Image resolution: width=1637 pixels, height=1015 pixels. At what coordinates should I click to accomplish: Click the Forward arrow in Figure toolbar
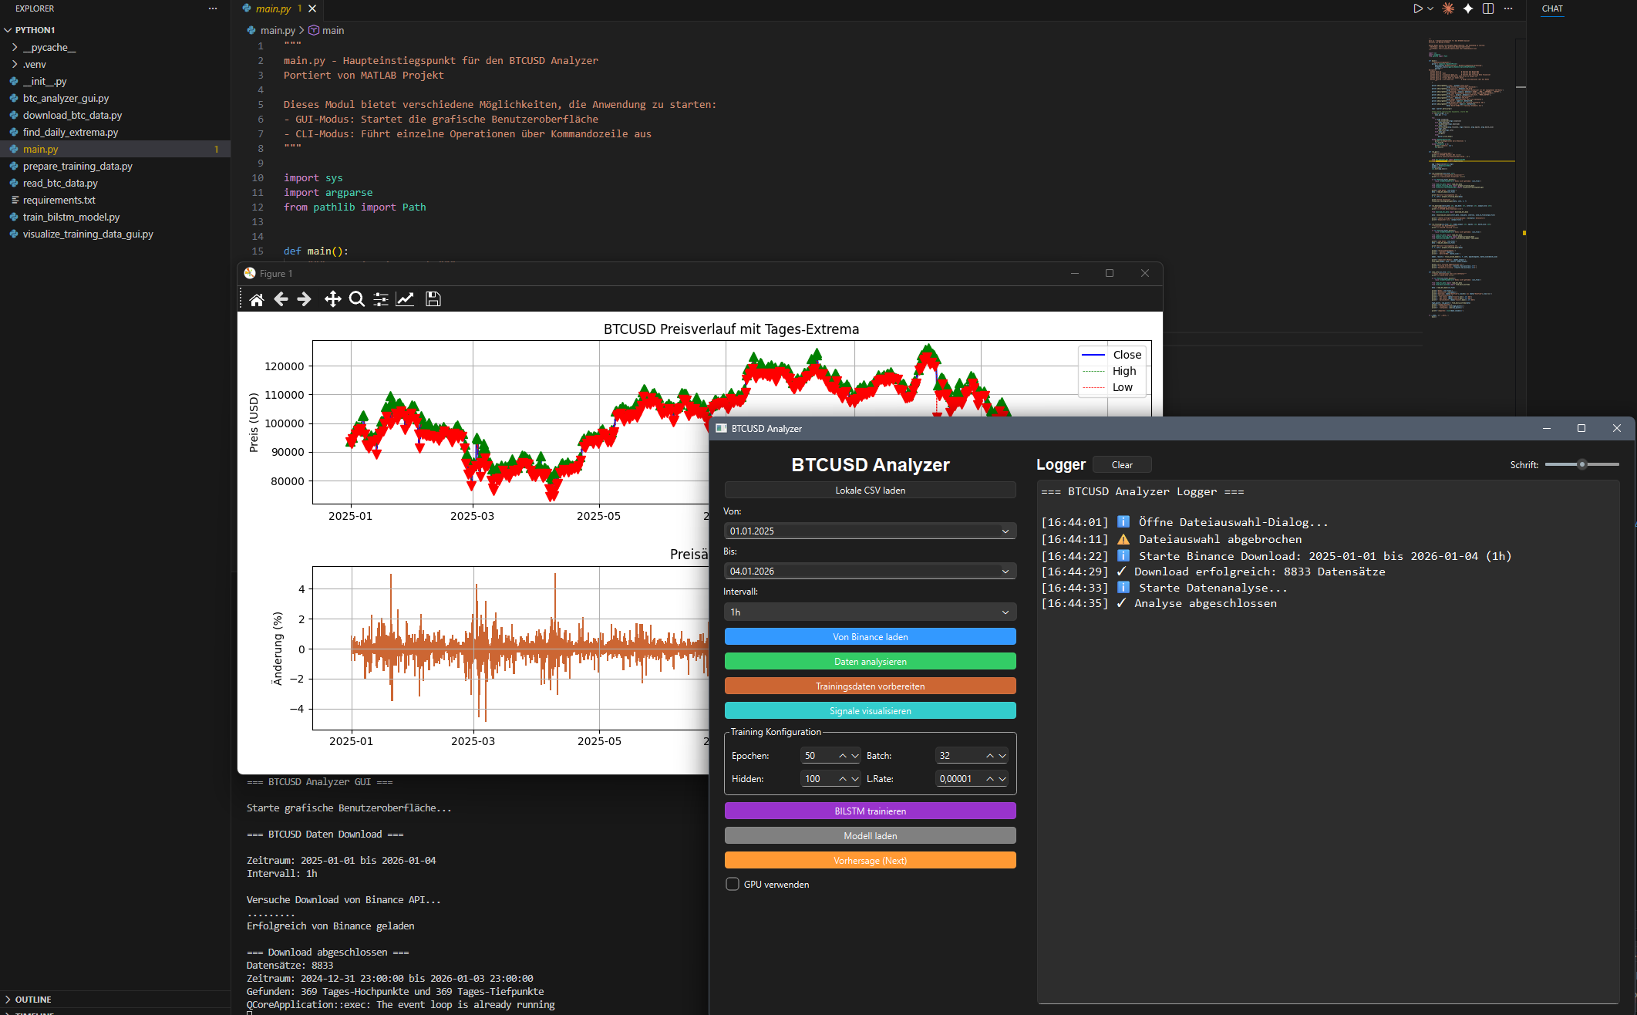[x=305, y=299]
